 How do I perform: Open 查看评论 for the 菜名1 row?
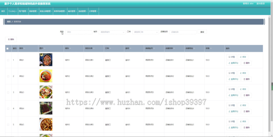click(x=233, y=63)
